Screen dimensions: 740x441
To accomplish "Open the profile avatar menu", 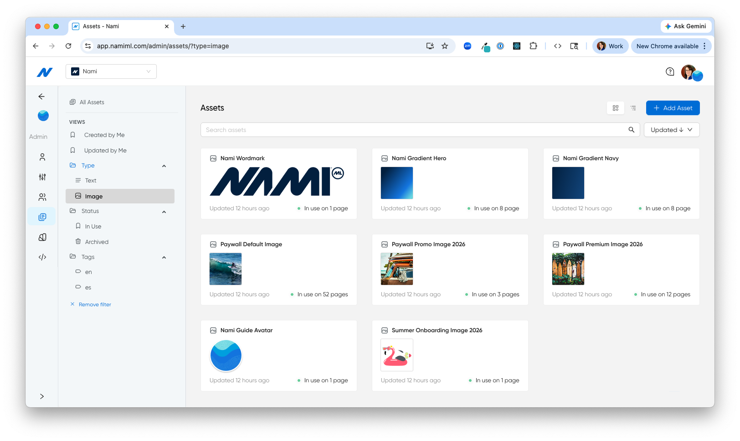I will point(692,72).
